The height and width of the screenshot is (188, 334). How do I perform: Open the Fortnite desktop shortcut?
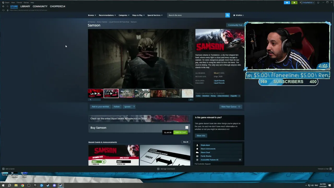coord(5,174)
